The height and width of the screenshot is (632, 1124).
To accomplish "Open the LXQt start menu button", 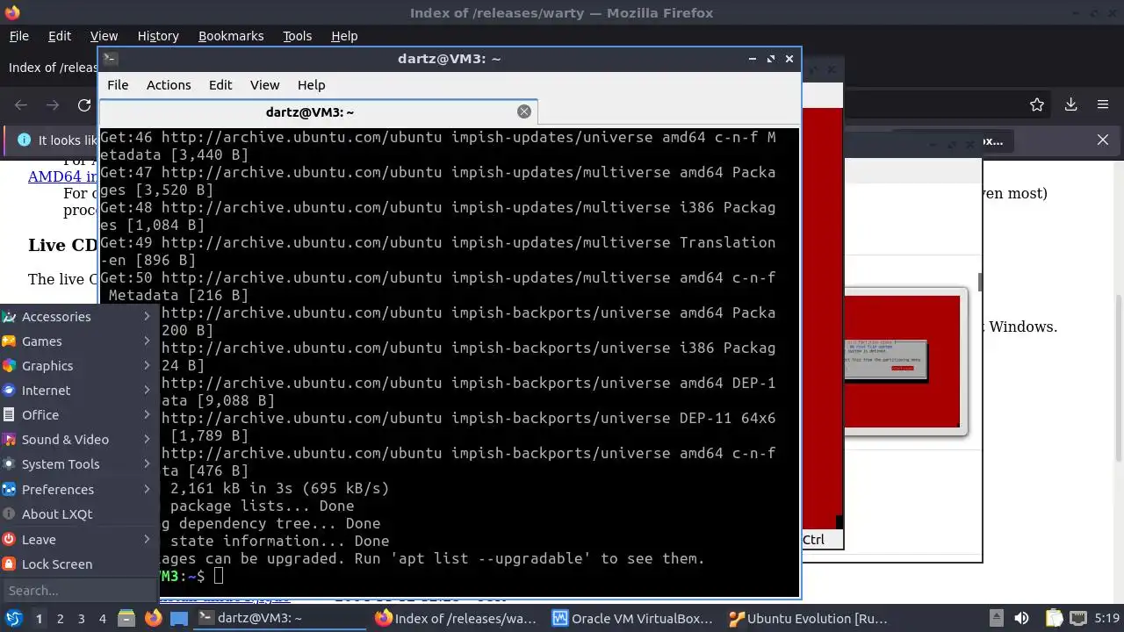I will point(13,618).
